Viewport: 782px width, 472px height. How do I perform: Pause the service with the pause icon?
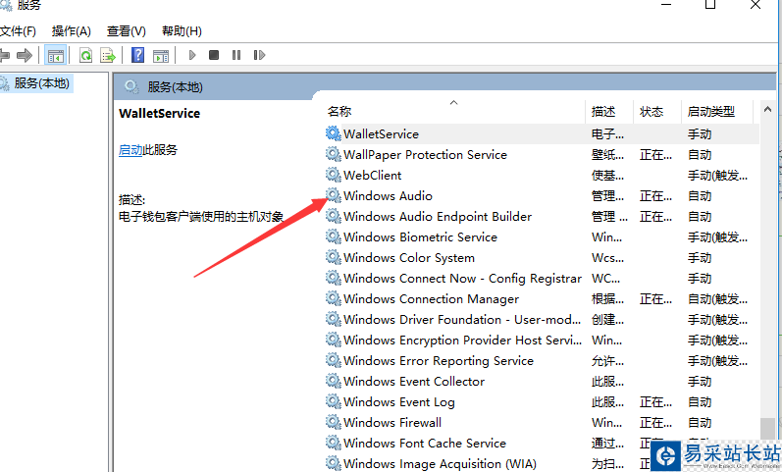(x=236, y=55)
